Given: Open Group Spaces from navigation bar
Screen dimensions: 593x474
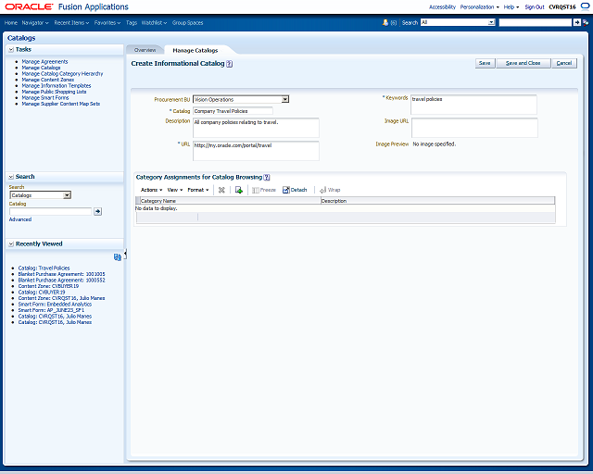Looking at the screenshot, I should pos(187,23).
